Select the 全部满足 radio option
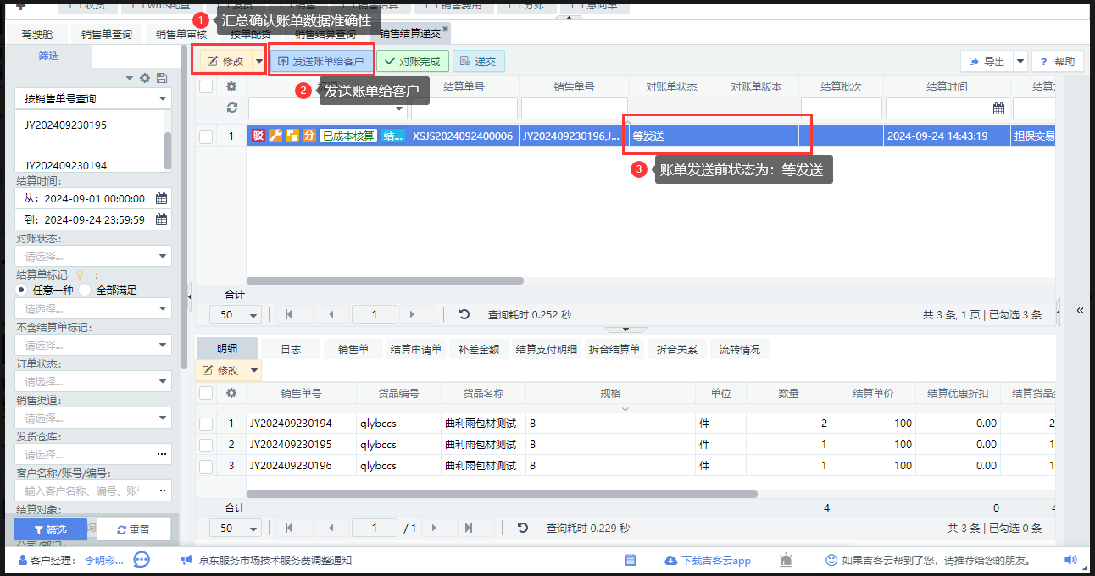The width and height of the screenshot is (1095, 576). [x=86, y=290]
